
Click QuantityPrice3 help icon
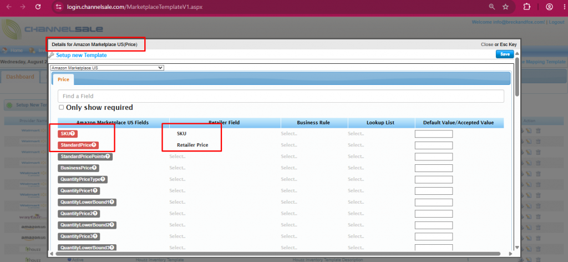(x=95, y=236)
